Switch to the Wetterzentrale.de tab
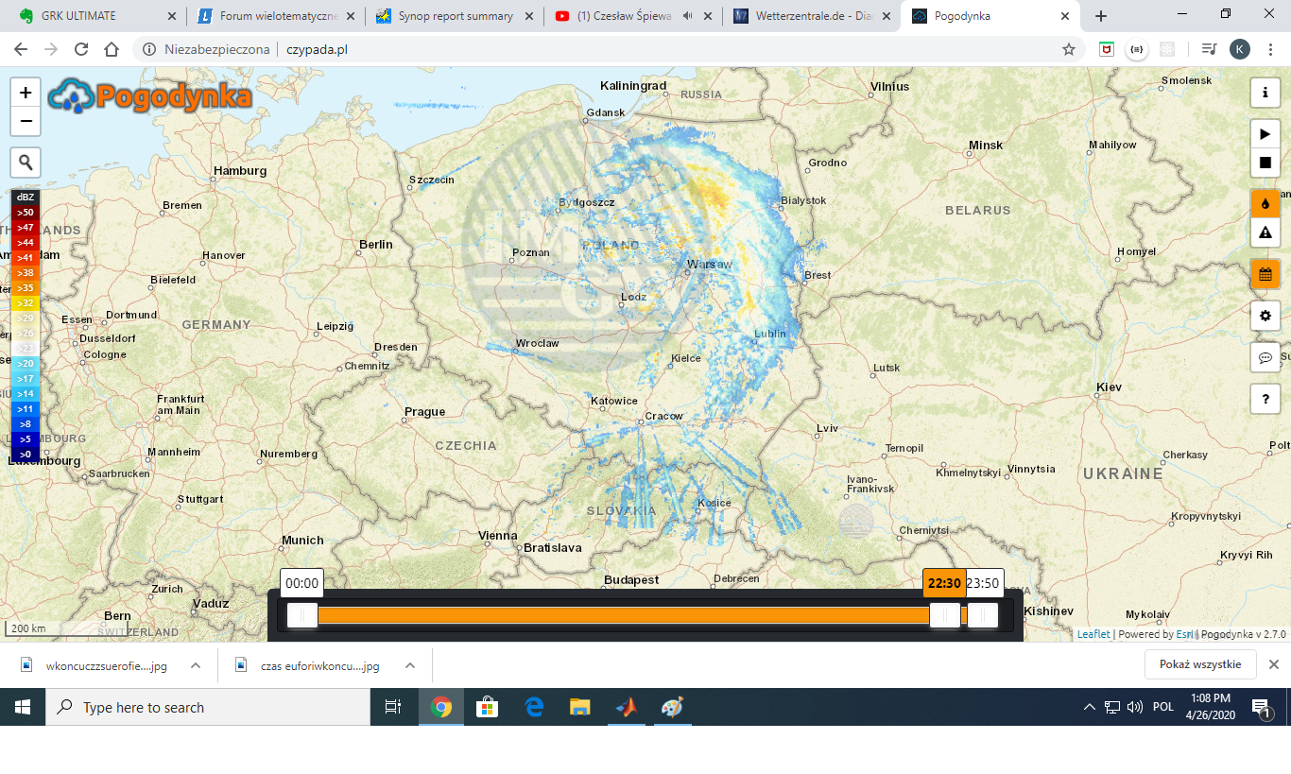1291x774 pixels. pos(811,16)
